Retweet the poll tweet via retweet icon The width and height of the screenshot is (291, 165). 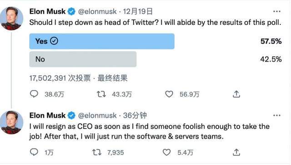tap(101, 94)
